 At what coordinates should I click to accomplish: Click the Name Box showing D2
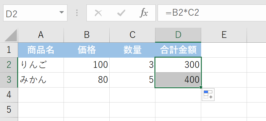tap(35, 13)
